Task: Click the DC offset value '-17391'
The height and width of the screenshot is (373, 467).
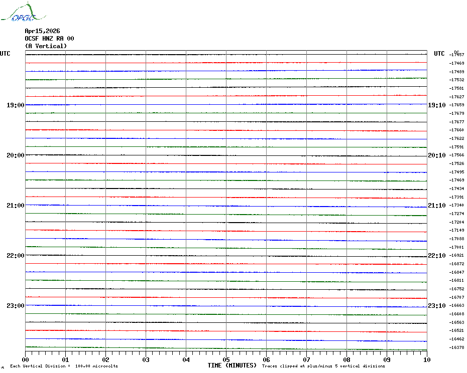Action: pyautogui.click(x=457, y=197)
